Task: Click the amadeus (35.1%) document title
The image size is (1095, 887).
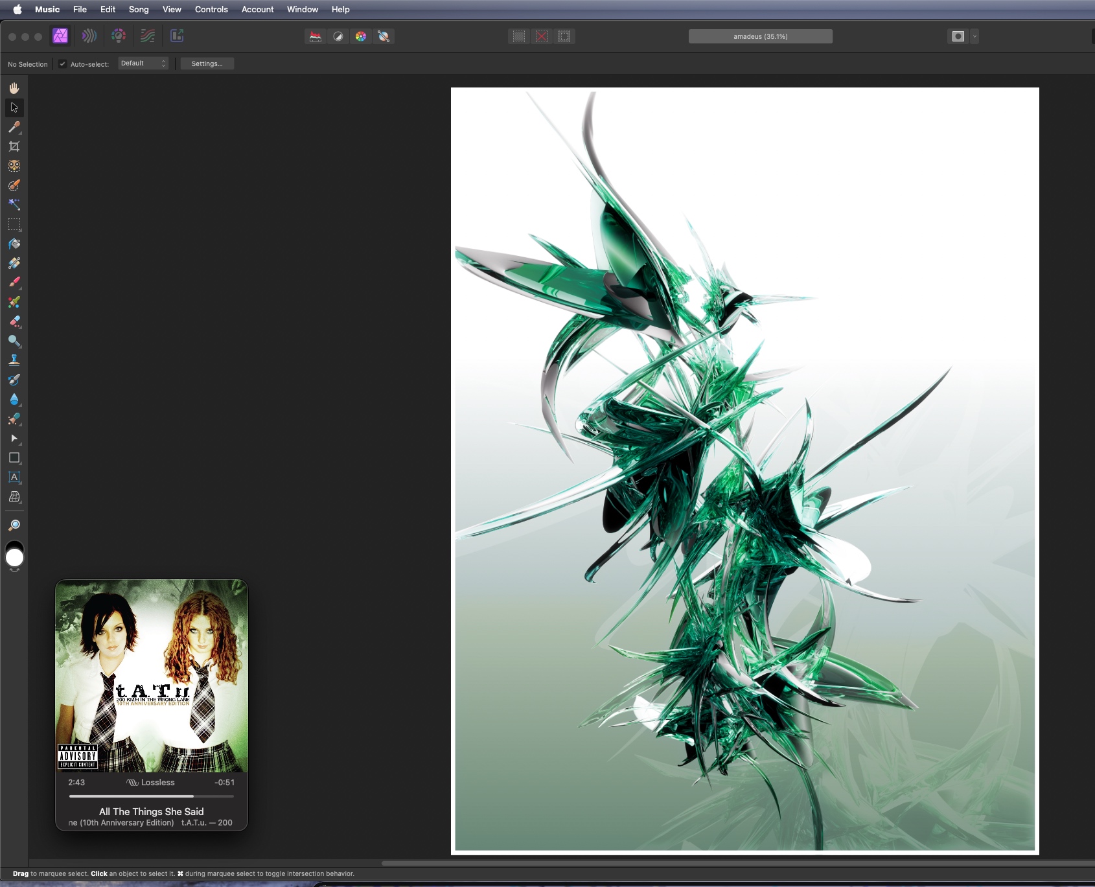Action: pyautogui.click(x=760, y=36)
